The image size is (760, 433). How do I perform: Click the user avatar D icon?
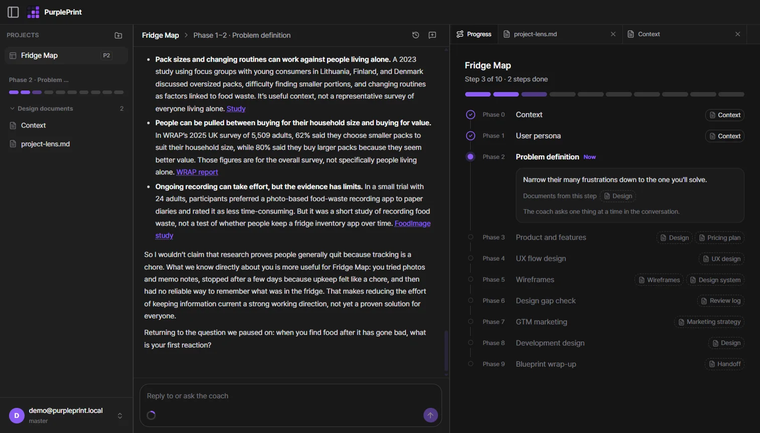coord(17,416)
